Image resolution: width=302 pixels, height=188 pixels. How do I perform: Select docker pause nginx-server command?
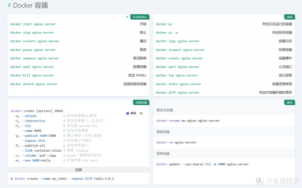[33, 50]
